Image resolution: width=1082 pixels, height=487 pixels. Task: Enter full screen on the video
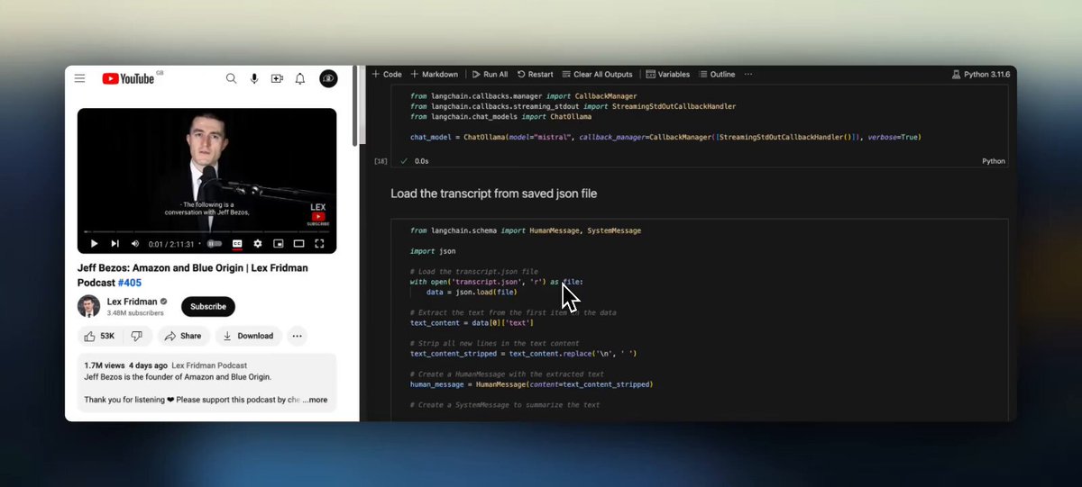[320, 243]
